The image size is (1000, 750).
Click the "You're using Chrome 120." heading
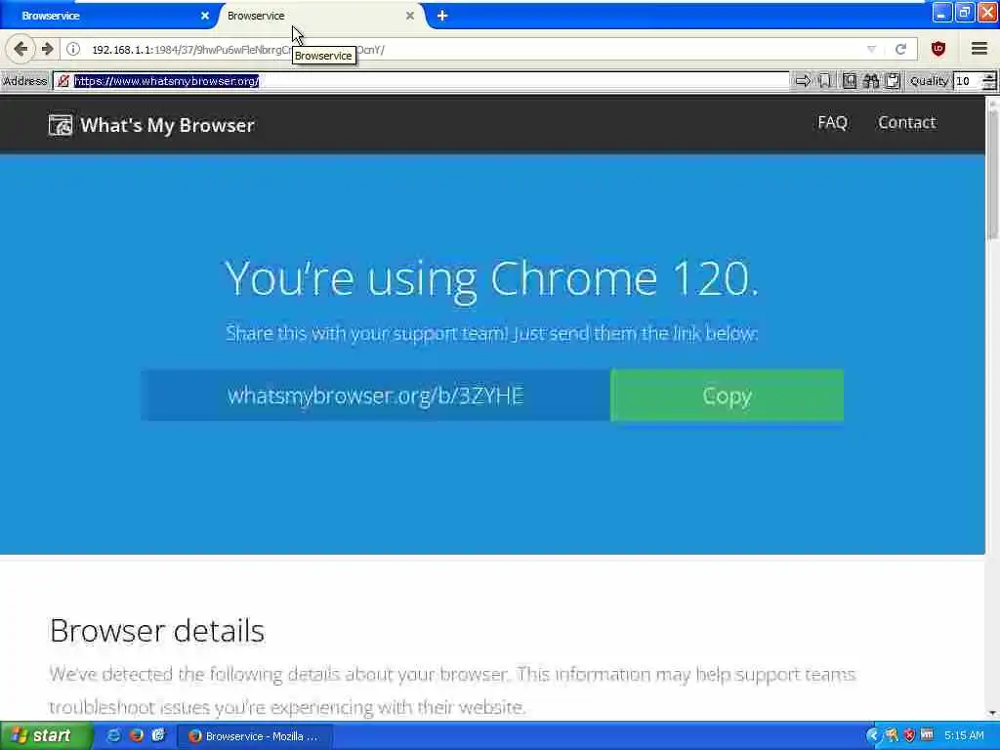(492, 279)
